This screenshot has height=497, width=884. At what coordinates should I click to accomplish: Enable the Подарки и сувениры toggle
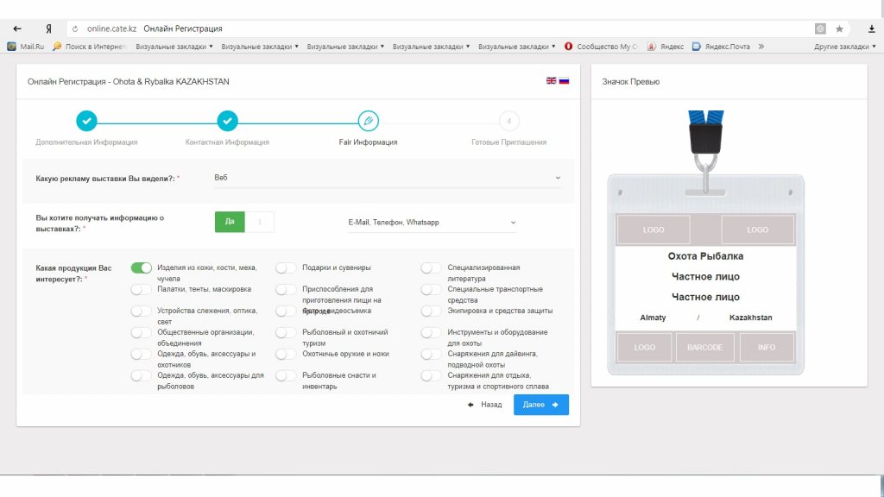pyautogui.click(x=287, y=268)
